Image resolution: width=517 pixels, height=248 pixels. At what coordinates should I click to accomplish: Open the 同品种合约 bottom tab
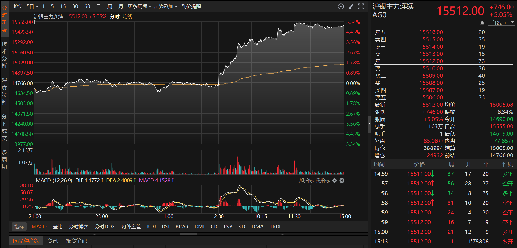26,241
